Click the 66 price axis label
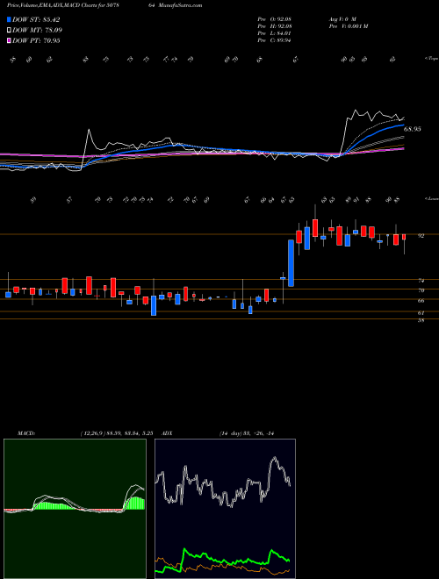Screen dimensions: 439x579 421,301
